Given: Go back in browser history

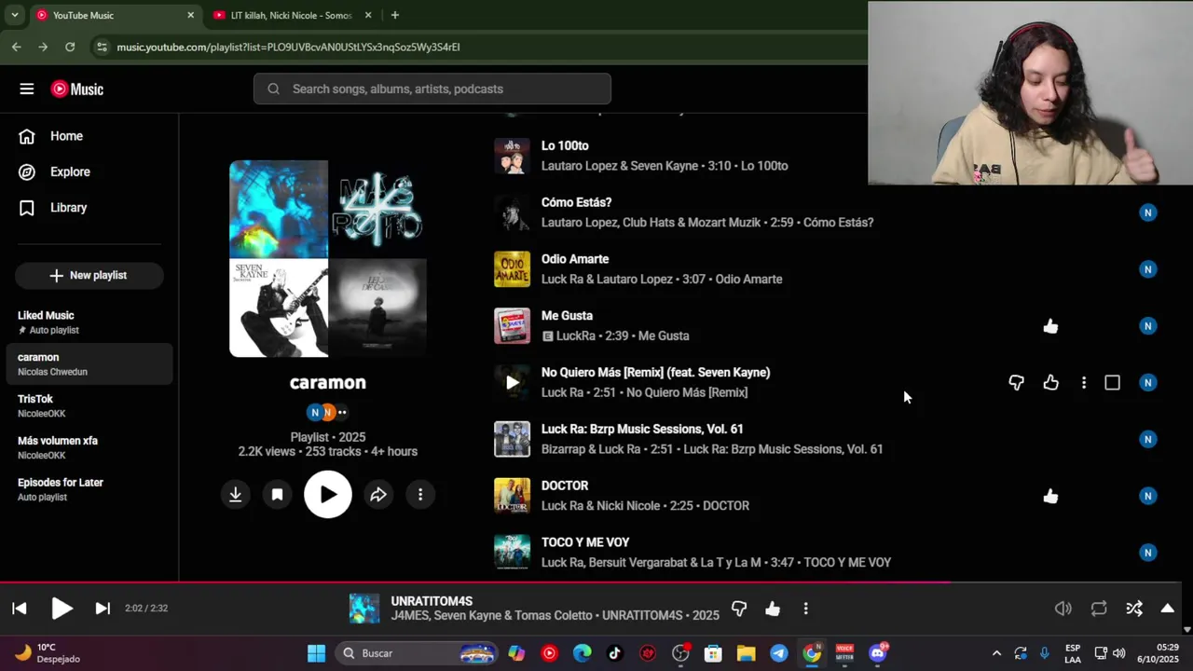Looking at the screenshot, I should tap(17, 47).
